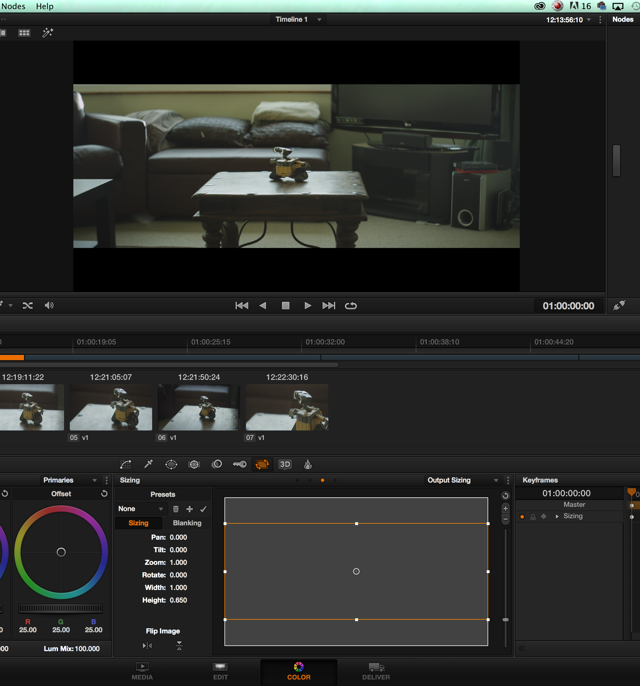
Task: Select clip 07 thumbnail
Action: click(x=287, y=407)
